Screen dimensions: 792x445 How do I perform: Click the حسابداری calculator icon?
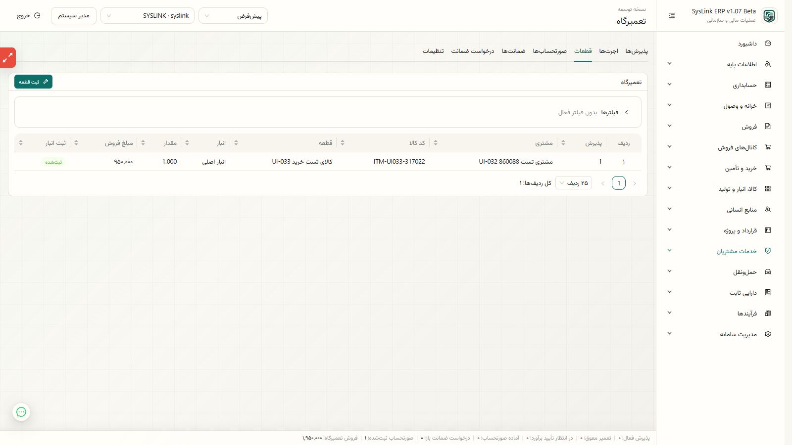(768, 85)
